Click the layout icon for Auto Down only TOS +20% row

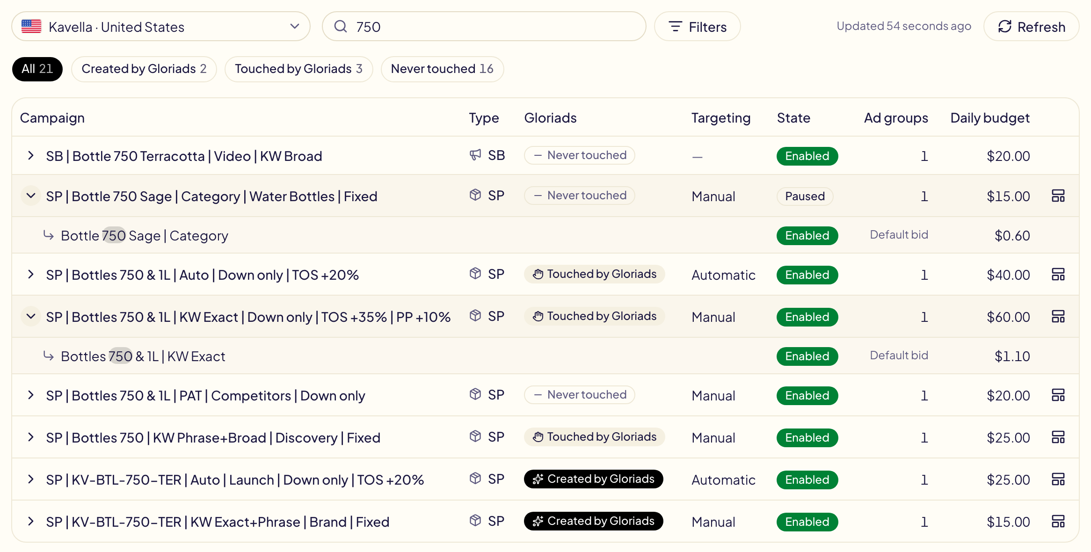click(1058, 274)
